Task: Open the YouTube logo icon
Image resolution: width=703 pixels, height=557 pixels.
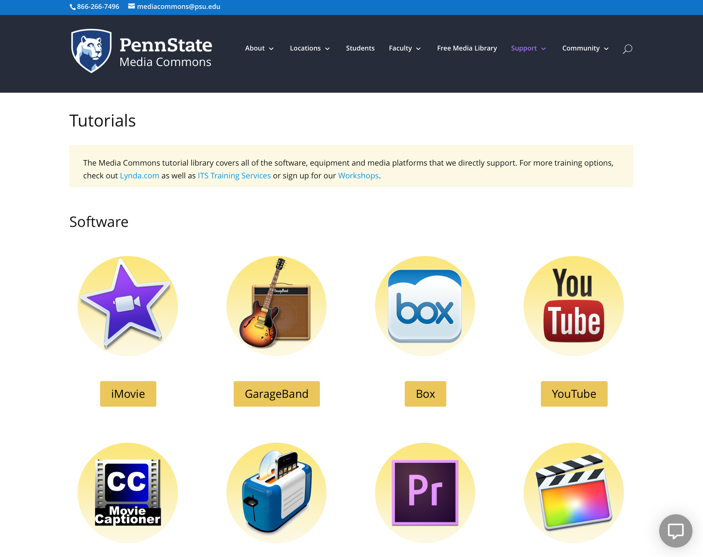Action: (574, 306)
